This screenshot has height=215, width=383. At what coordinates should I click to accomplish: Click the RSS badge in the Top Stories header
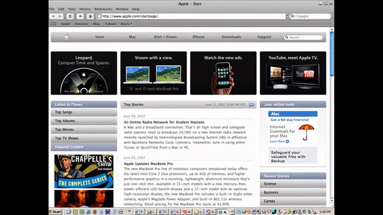click(251, 105)
